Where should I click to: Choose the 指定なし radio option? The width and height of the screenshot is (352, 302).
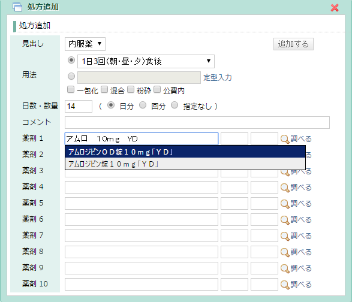click(175, 105)
